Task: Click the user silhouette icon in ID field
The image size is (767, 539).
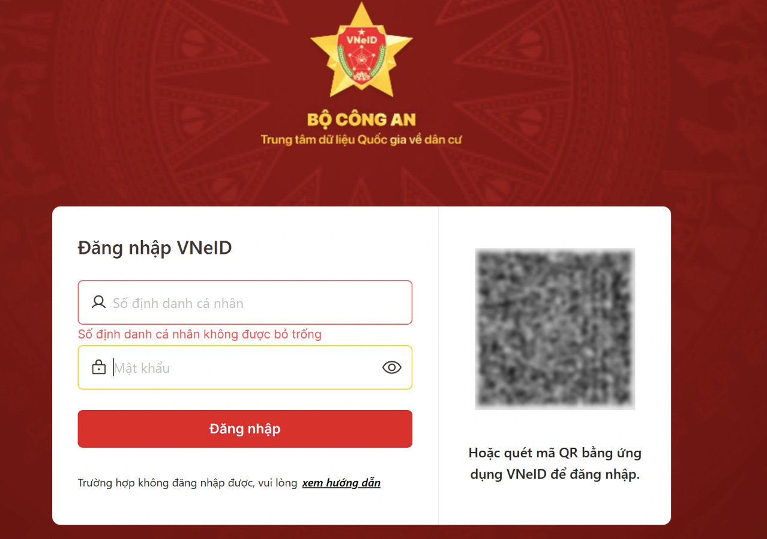Action: click(x=98, y=303)
